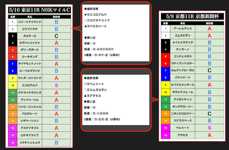Click the '単複：⑮' line in bottom bubble

coord(90,108)
